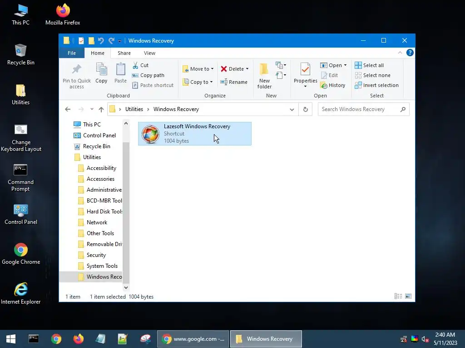Click the red Delete icon
The image size is (465, 348).
[224, 69]
